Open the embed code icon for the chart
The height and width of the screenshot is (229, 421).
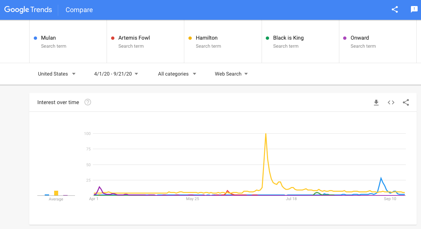point(391,102)
